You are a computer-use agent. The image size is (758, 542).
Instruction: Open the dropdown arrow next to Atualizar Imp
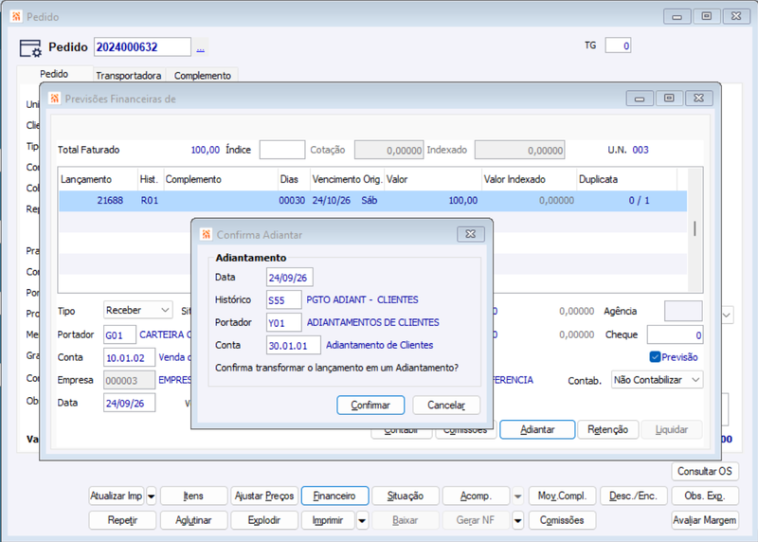(x=151, y=497)
